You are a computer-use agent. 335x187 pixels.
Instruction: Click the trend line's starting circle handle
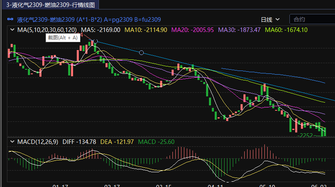pyautogui.click(x=95, y=41)
